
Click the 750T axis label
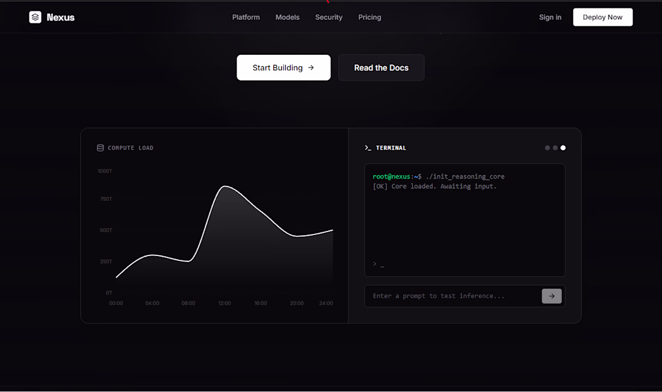tap(106, 199)
